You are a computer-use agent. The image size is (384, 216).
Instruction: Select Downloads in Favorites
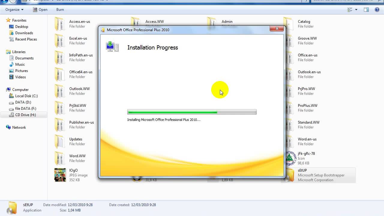pos(24,33)
